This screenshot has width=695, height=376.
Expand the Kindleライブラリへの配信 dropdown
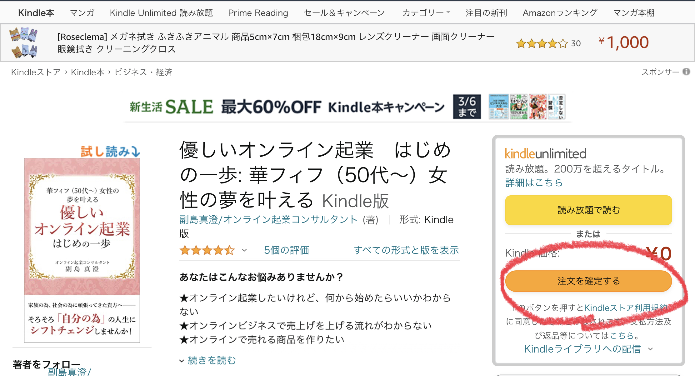[x=588, y=349]
